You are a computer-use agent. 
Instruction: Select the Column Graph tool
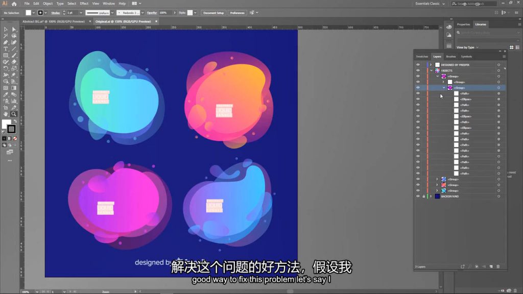14,101
